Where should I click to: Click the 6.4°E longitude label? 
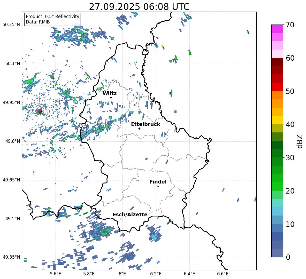pyautogui.click(x=189, y=274)
